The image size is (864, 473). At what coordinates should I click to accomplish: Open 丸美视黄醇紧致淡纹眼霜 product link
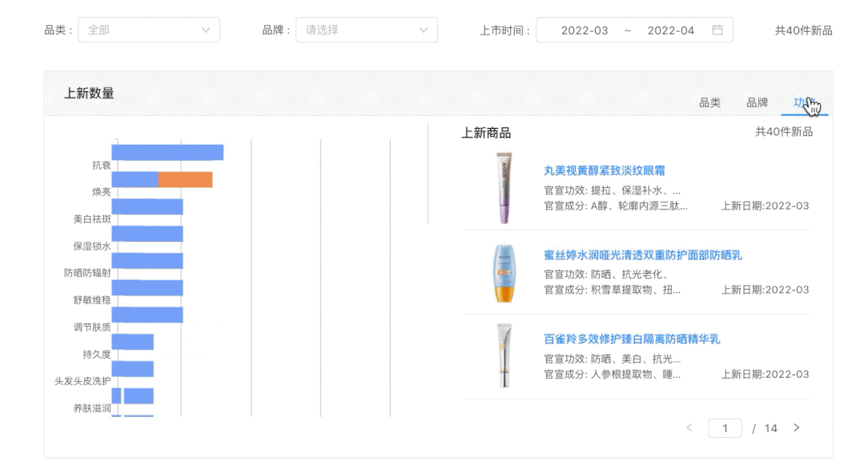click(604, 170)
